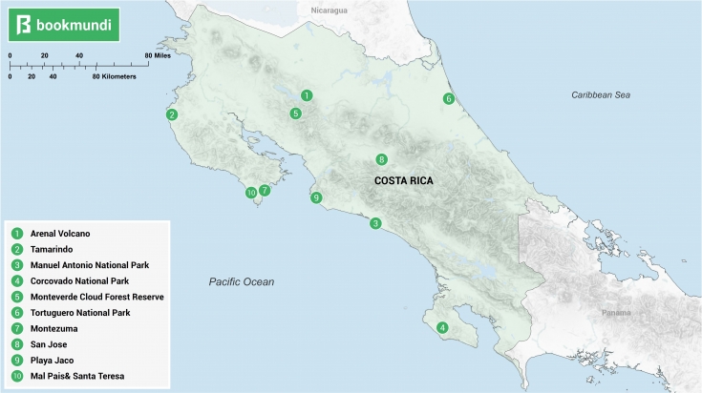Click legend number 9 circle
Image resolution: width=702 pixels, height=393 pixels.
pyautogui.click(x=17, y=361)
